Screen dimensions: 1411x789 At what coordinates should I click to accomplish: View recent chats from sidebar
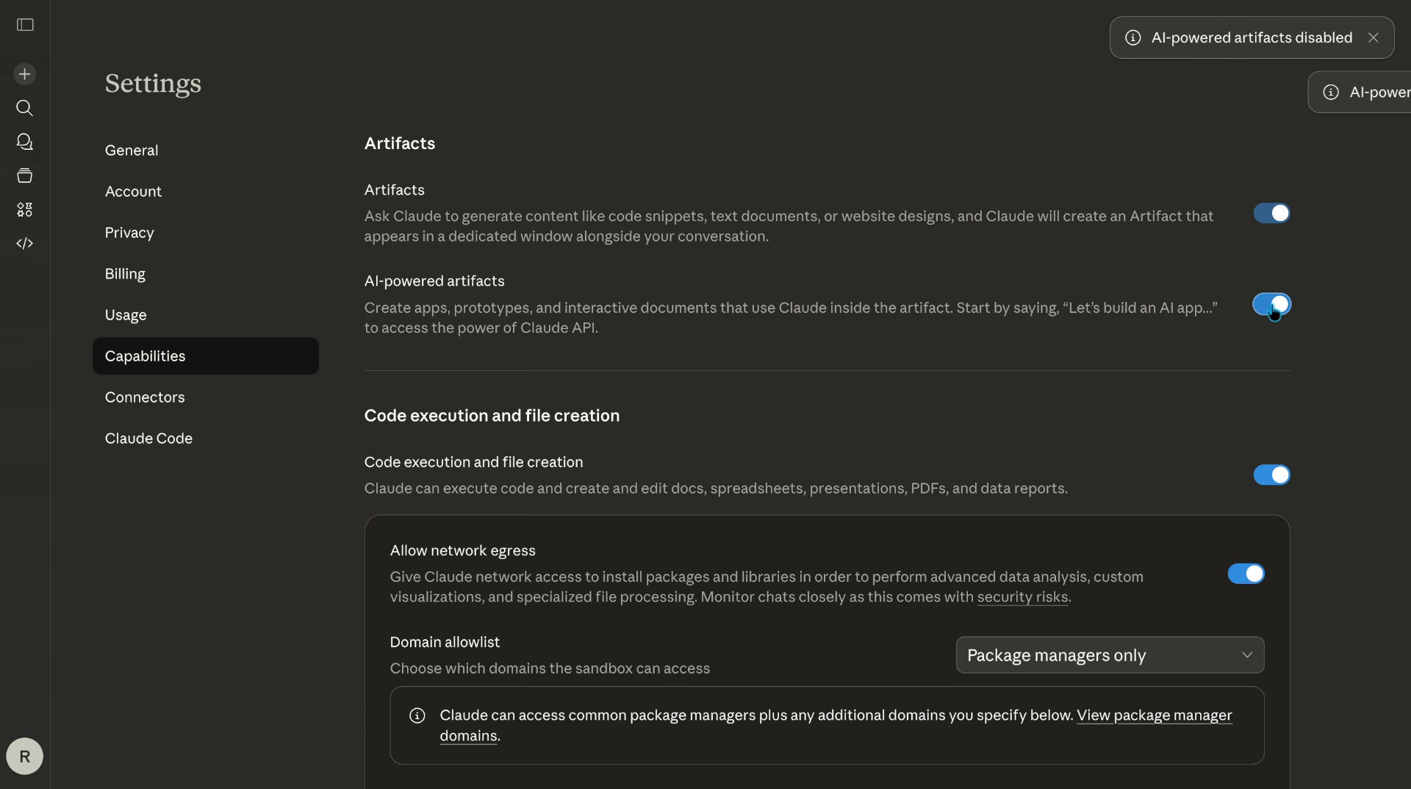tap(24, 142)
